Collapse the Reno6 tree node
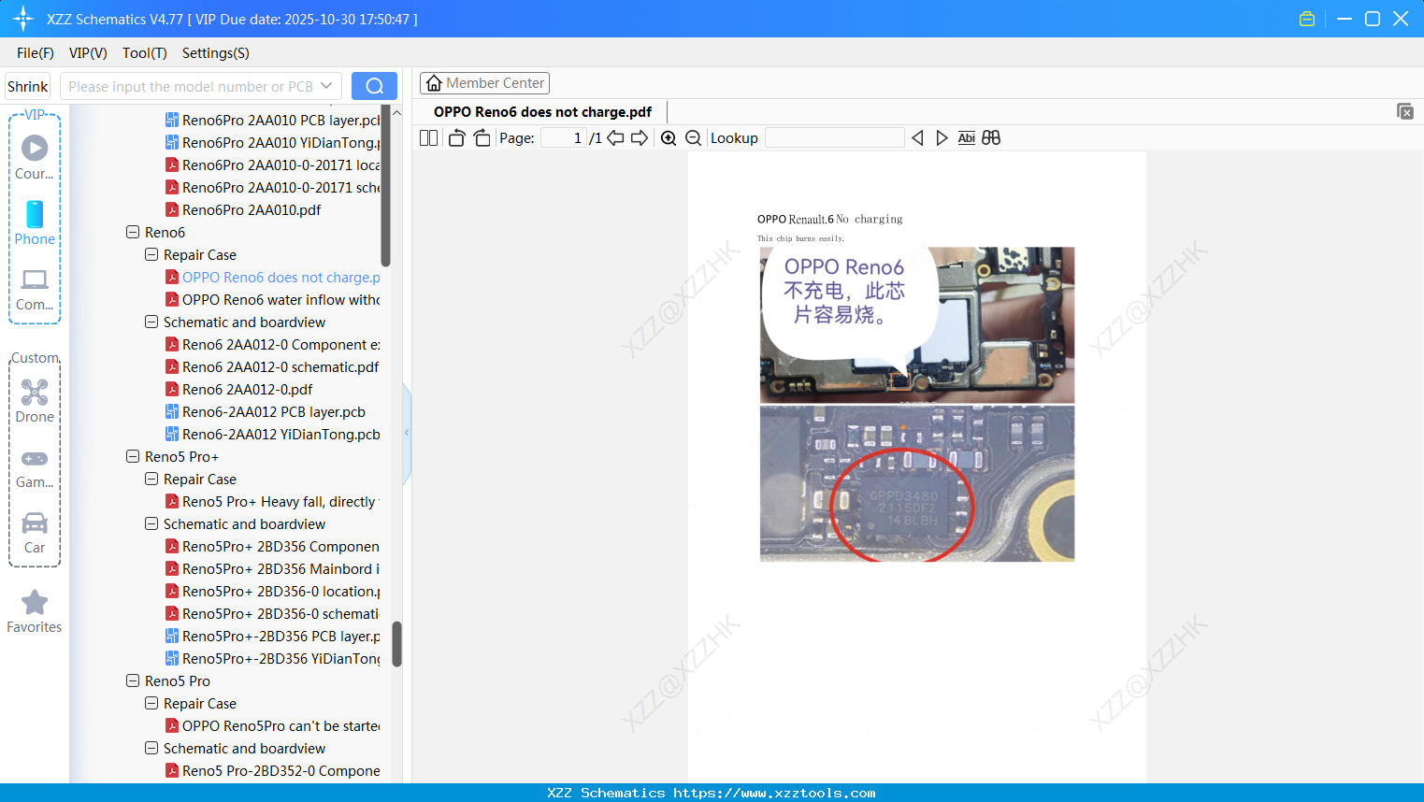 (133, 232)
